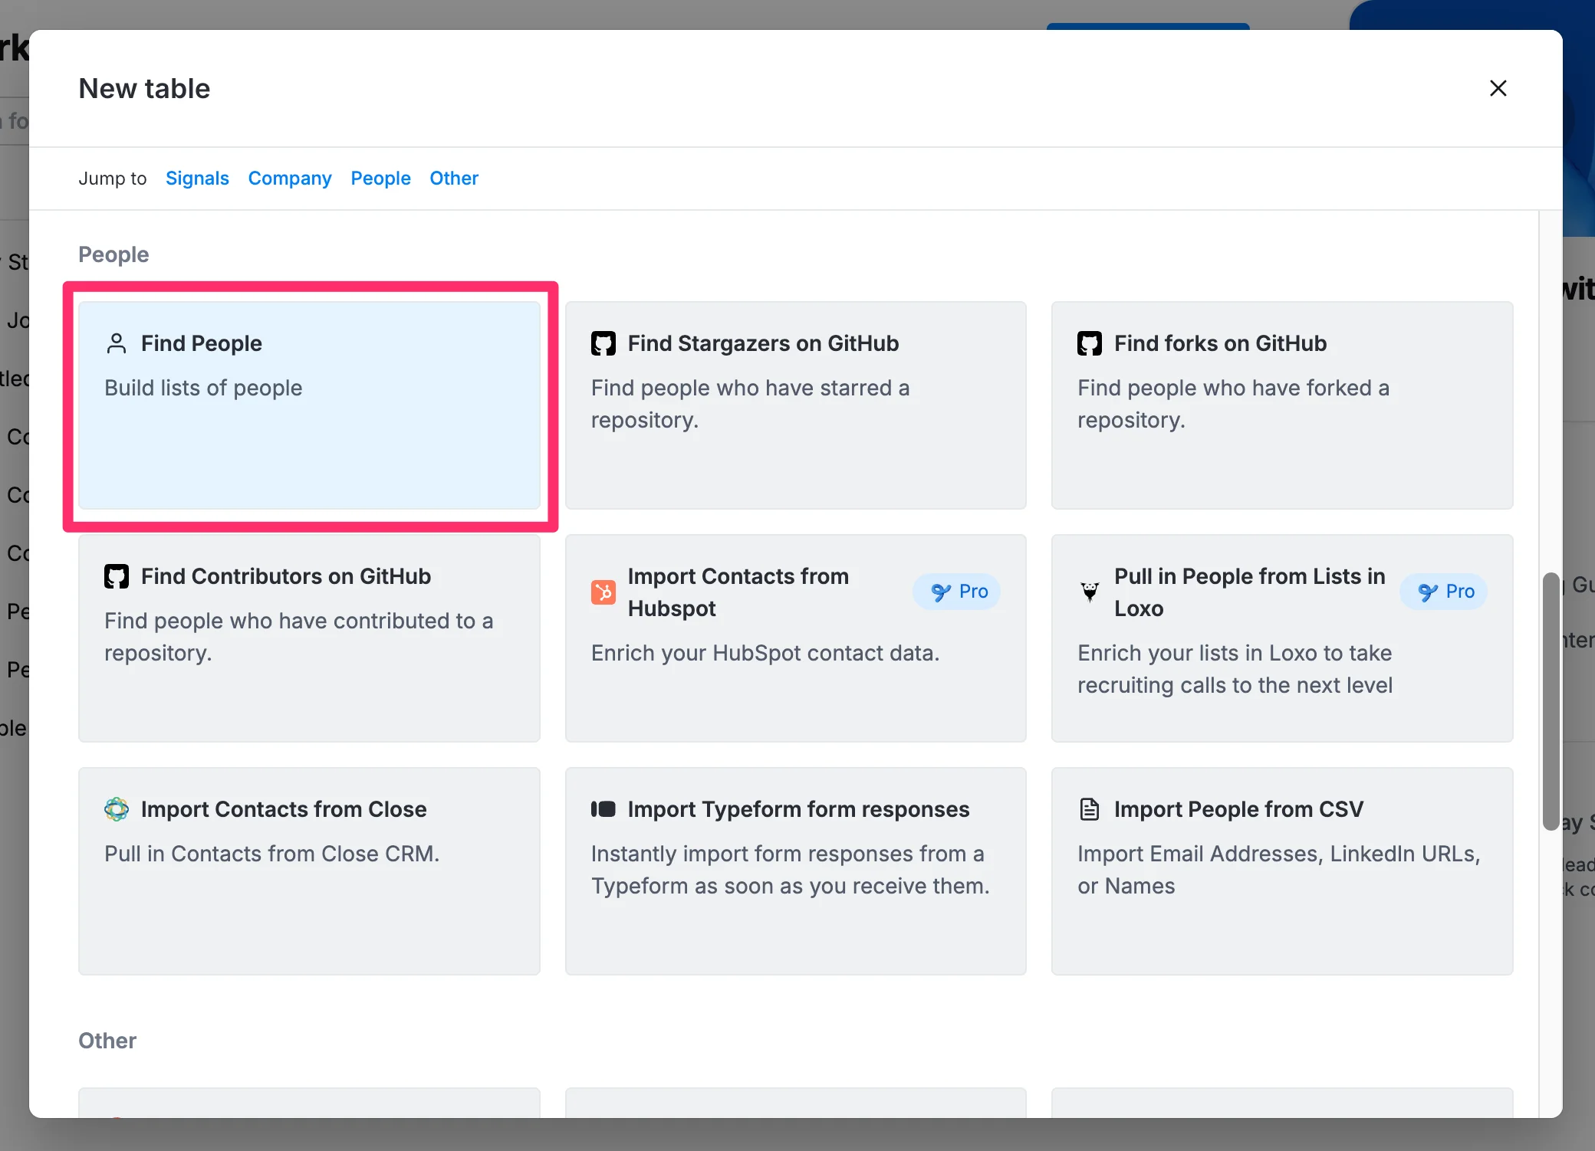Image resolution: width=1595 pixels, height=1151 pixels.
Task: Click the HubSpot logo icon
Action: (603, 592)
